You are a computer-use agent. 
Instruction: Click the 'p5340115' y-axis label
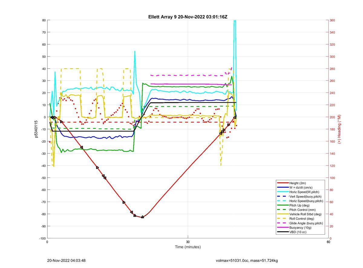[x=36, y=129]
